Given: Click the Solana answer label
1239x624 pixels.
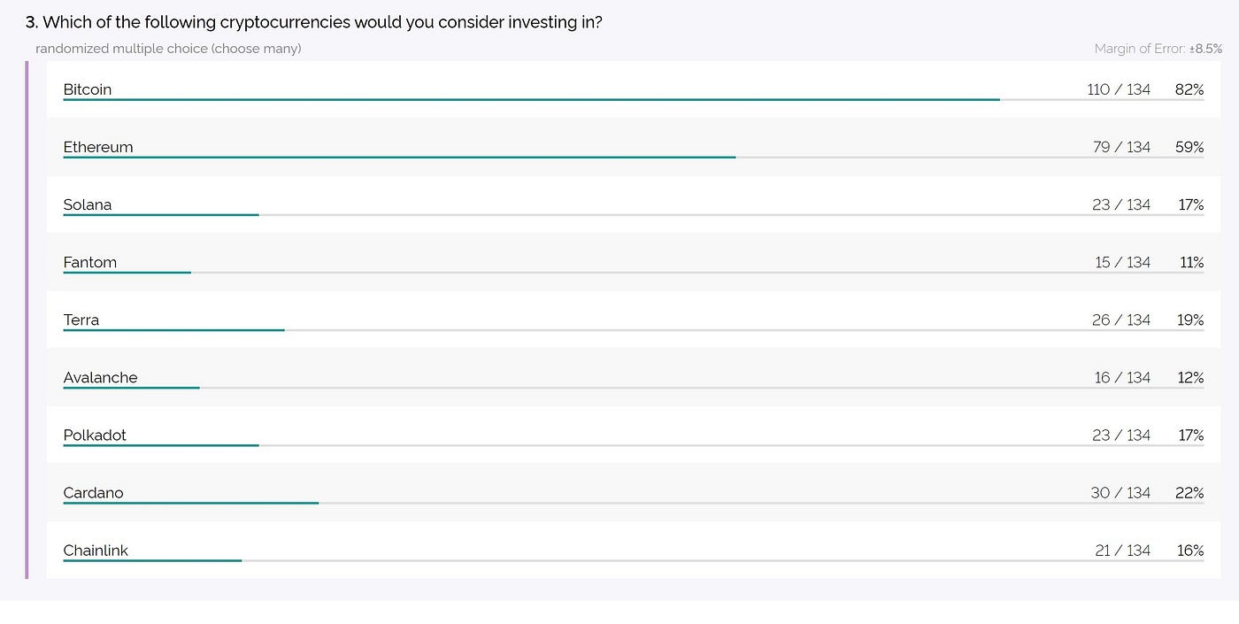Looking at the screenshot, I should click(x=88, y=204).
